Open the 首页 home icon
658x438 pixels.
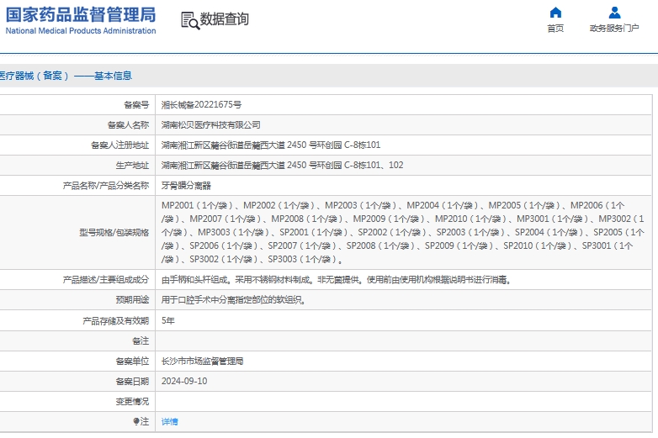coord(555,13)
